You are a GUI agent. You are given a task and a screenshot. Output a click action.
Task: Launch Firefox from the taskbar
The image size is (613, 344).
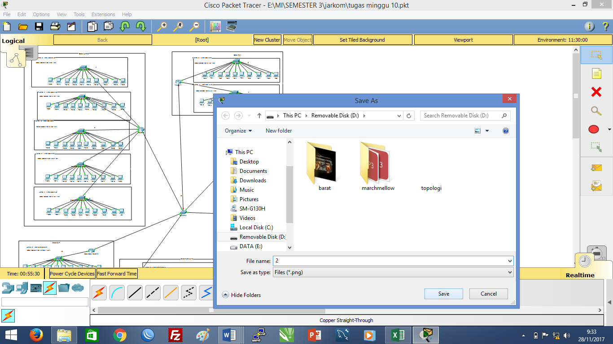36,335
